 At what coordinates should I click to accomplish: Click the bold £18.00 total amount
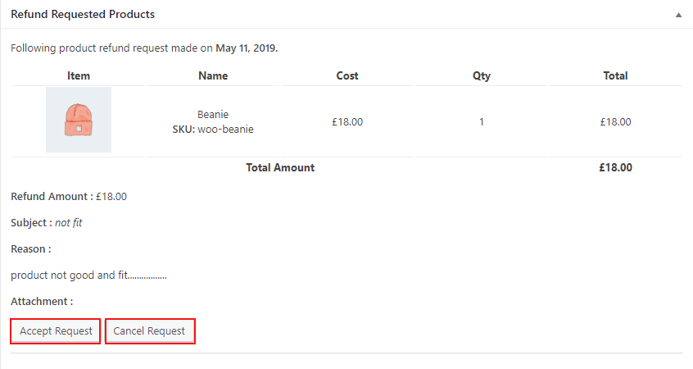pos(615,167)
